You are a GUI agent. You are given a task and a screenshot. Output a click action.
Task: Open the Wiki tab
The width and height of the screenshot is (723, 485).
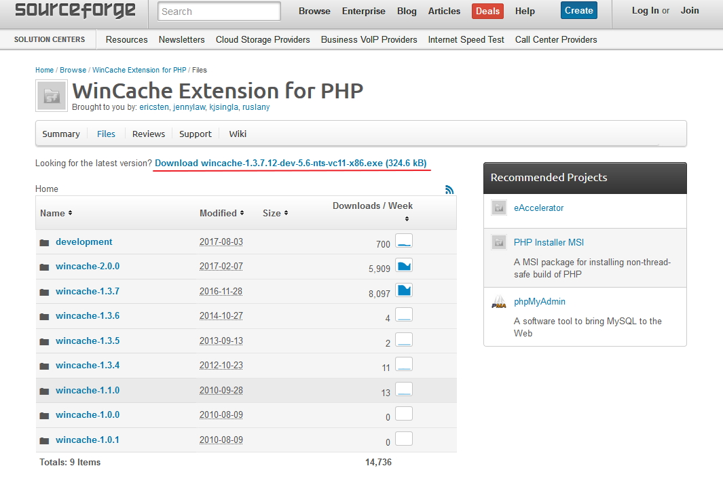[x=238, y=134]
